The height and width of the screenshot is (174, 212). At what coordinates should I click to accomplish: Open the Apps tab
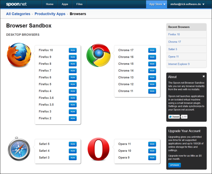pyautogui.click(x=65, y=4)
